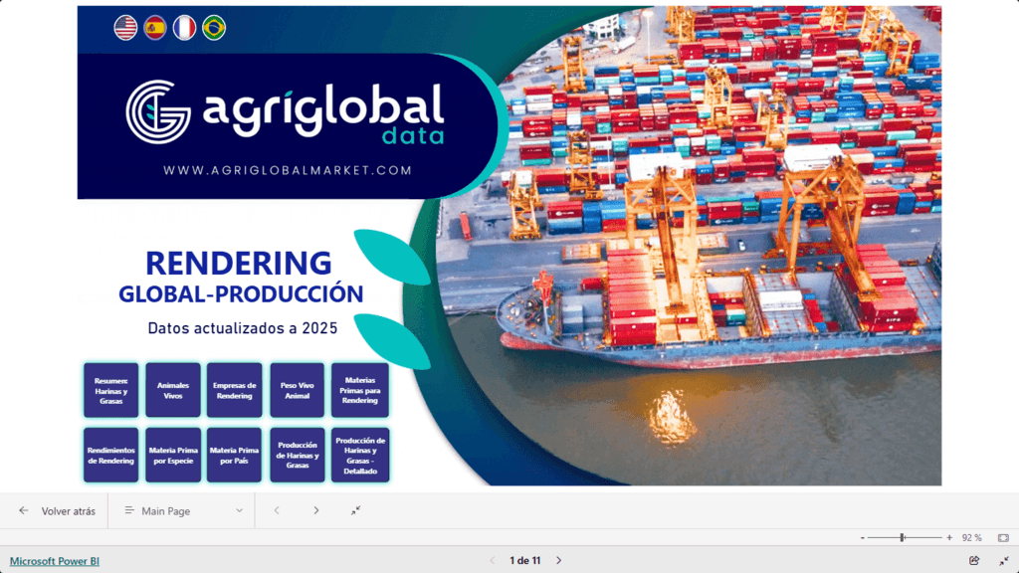The height and width of the screenshot is (573, 1019).
Task: Open the Animales Vivos page tile
Action: 173,390
